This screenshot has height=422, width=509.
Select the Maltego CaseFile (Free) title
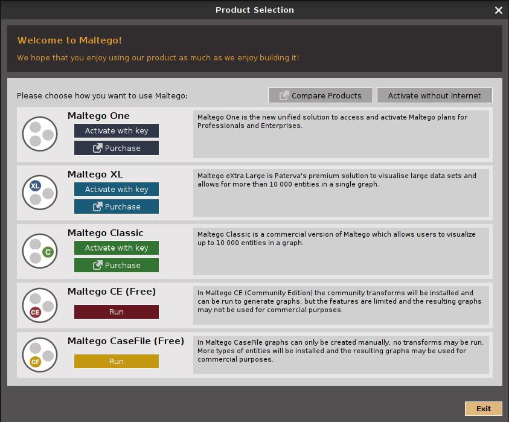(x=126, y=341)
